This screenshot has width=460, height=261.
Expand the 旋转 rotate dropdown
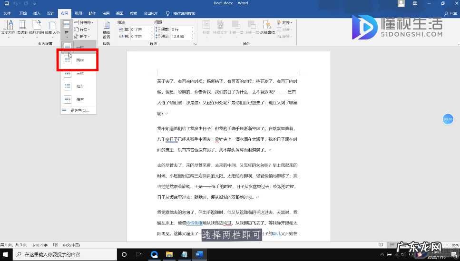[284, 36]
